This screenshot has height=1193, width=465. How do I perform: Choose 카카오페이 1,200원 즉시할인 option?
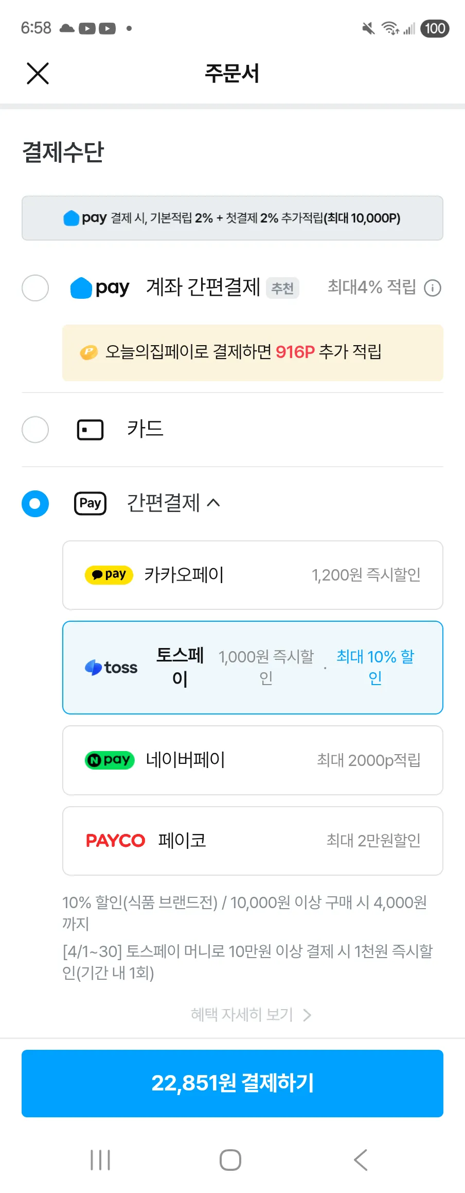coord(253,575)
